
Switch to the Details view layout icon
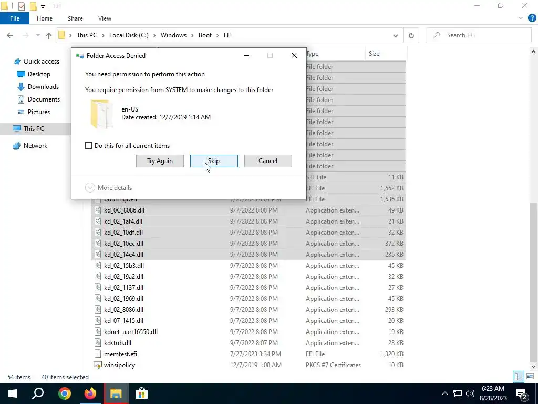pos(519,377)
